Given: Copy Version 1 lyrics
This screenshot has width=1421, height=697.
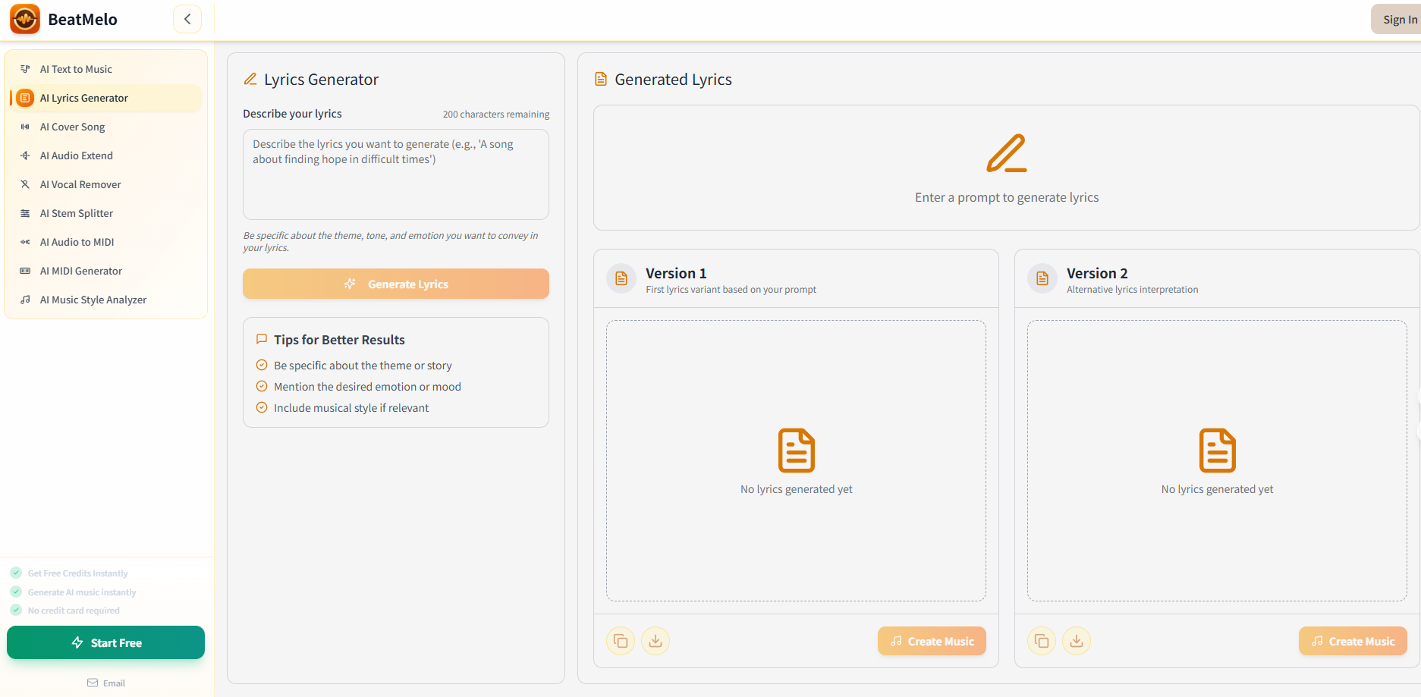Looking at the screenshot, I should point(621,641).
